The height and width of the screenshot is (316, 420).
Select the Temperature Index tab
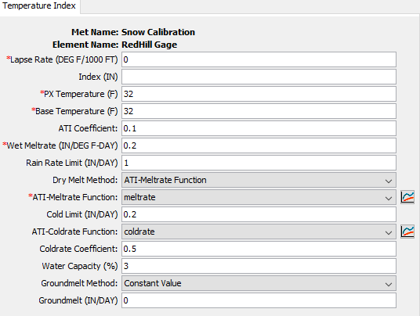coord(39,6)
